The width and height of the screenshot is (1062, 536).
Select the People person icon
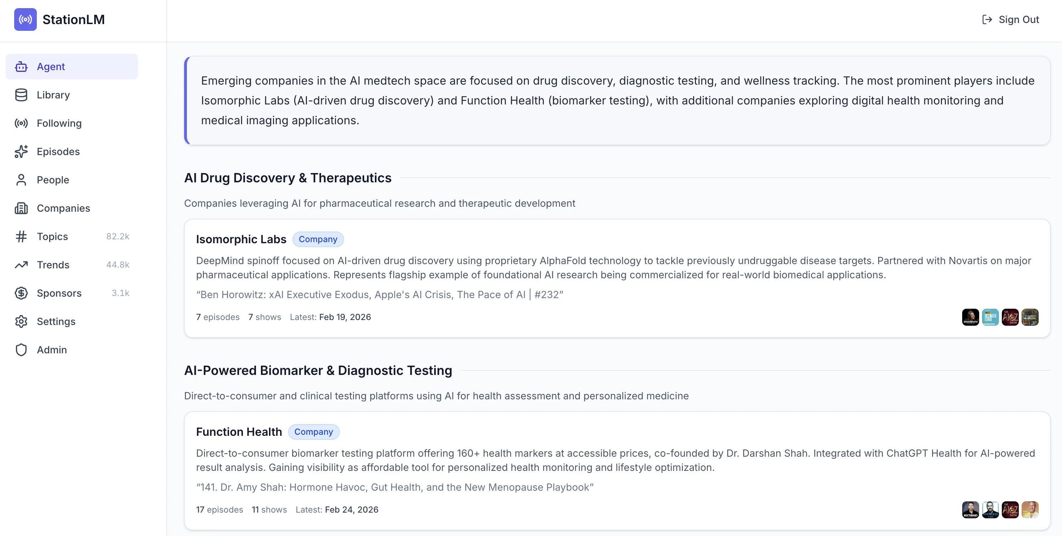pos(22,180)
